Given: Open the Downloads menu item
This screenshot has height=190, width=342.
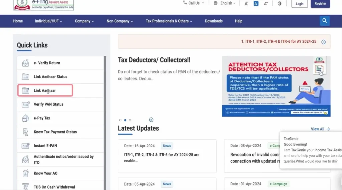Looking at the screenshot, I should (x=214, y=21).
